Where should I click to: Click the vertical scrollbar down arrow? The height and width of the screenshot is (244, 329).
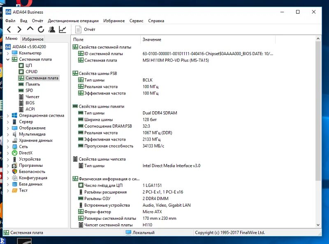pos(318,225)
